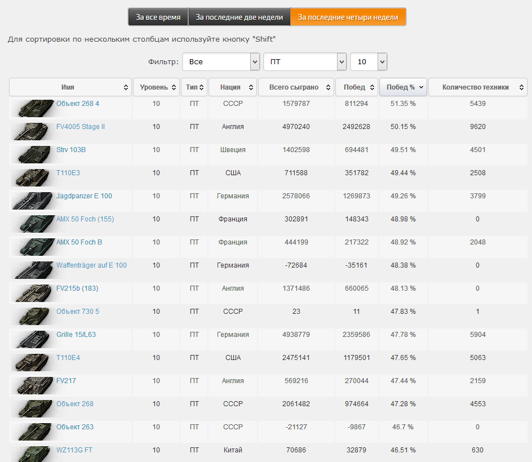Open the nation filter dropdown showing Все
This screenshot has width=532, height=462.
[x=221, y=61]
